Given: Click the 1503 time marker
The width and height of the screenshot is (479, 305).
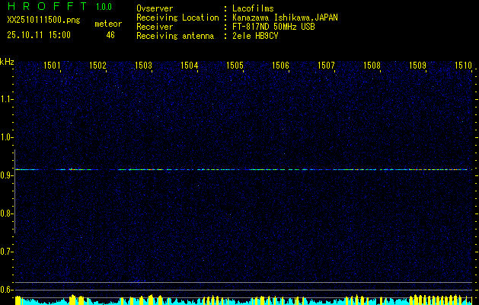Looking at the screenshot, I should click(x=144, y=66).
